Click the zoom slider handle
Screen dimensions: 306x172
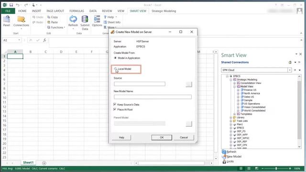click(x=276, y=169)
